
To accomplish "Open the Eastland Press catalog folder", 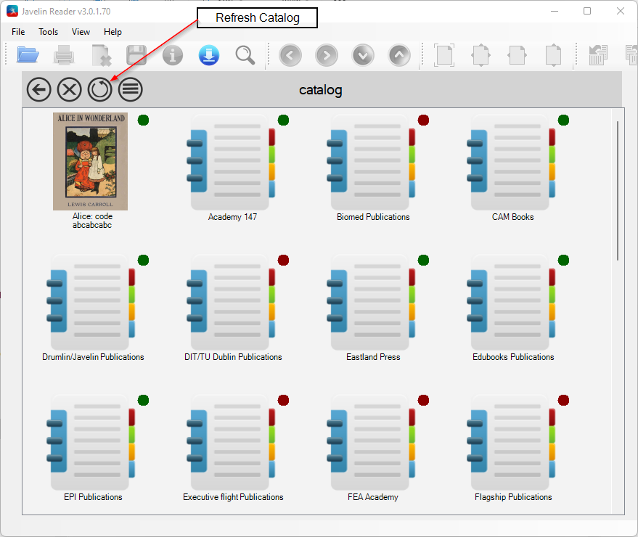I will click(x=372, y=303).
